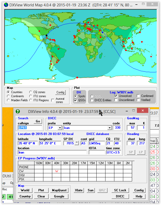Click the ITU zone field 40

(118, 143)
